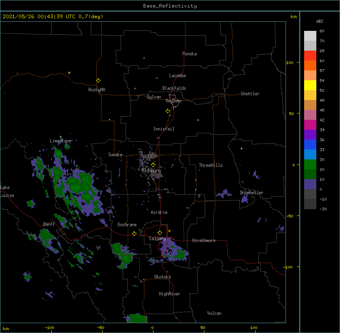This screenshot has width=340, height=333.
Task: Click the white asterisk marker east of Innisfail
Action: pos(198,120)
